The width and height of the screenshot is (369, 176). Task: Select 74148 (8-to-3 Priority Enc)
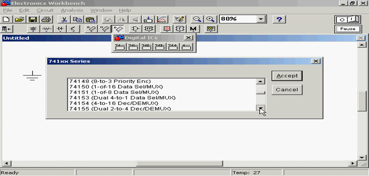coord(162,81)
